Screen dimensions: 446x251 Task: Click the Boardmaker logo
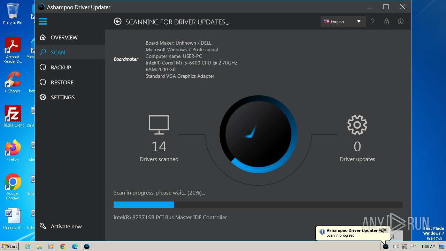coord(126,59)
